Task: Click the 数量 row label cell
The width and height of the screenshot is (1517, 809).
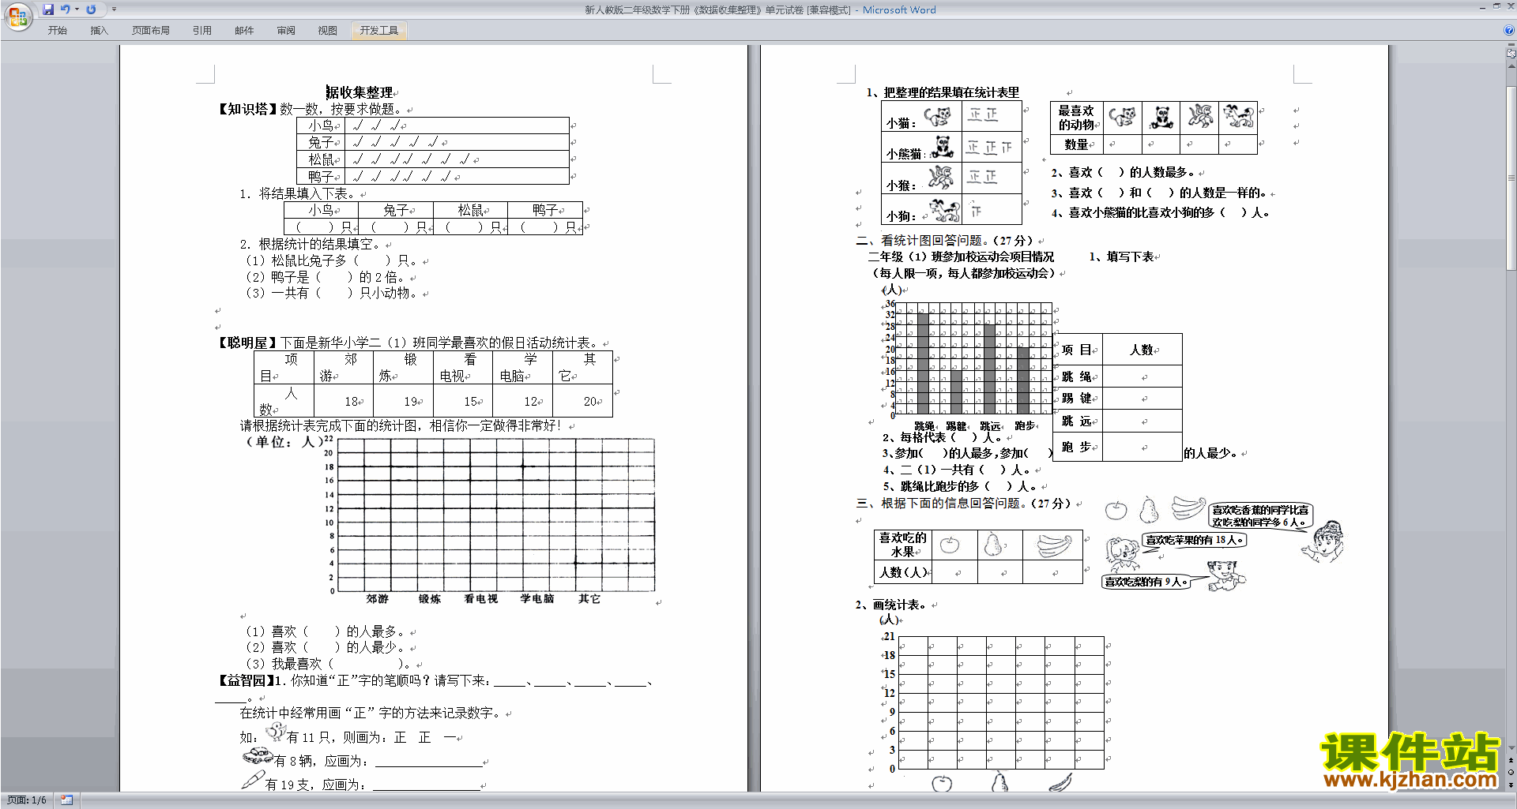Action: point(1076,144)
